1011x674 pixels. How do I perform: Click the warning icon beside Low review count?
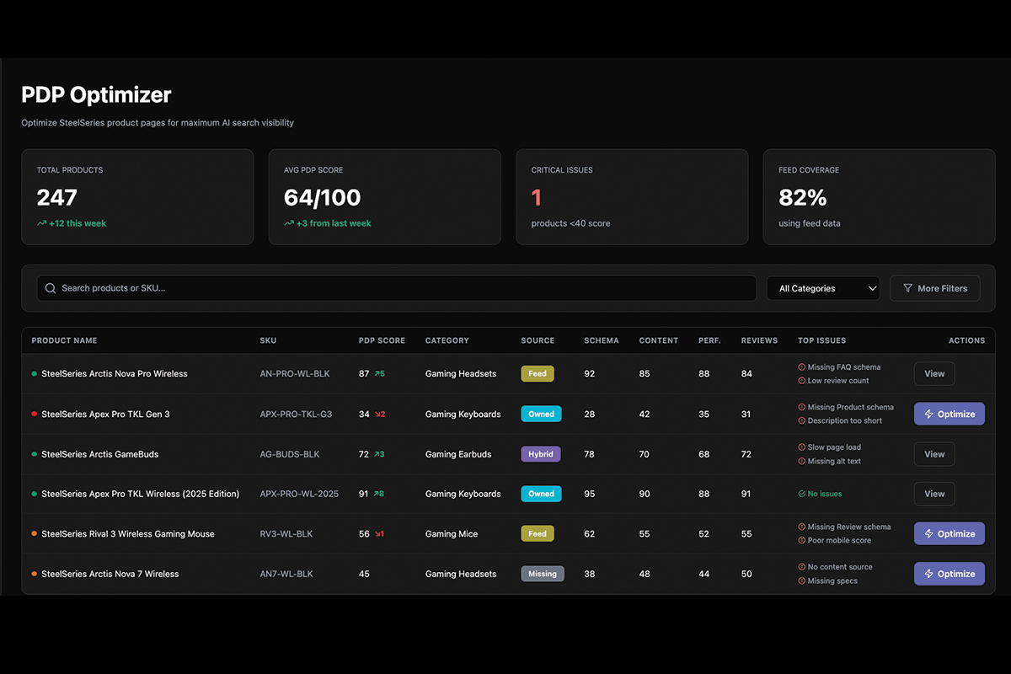click(801, 381)
